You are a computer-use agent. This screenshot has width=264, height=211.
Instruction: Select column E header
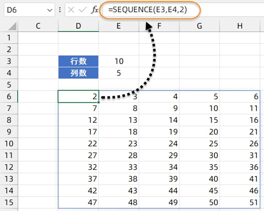(x=119, y=26)
